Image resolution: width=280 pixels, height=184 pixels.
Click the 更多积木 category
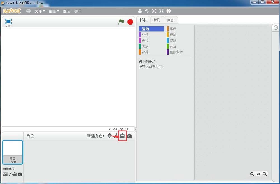[177, 52]
